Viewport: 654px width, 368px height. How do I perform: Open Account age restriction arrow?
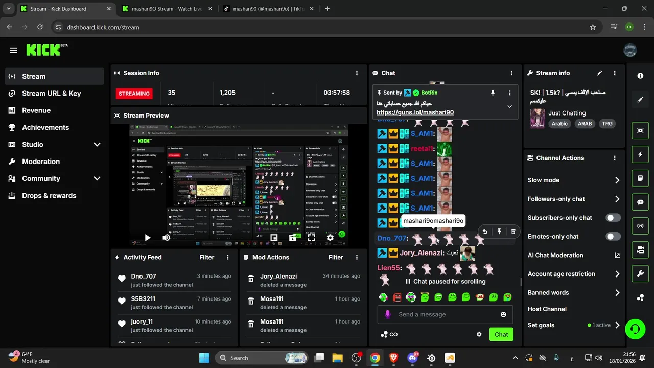pos(617,274)
